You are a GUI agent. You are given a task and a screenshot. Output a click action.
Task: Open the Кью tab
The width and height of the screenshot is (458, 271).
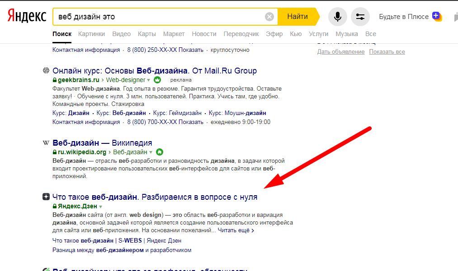[296, 34]
